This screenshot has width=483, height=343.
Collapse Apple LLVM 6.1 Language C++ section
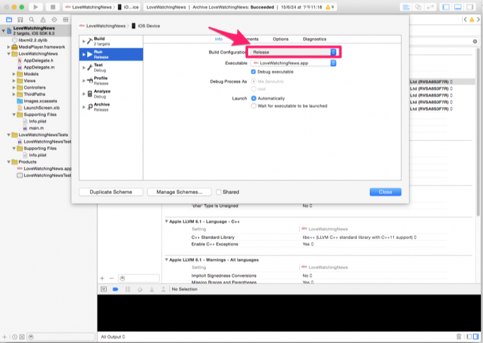click(166, 221)
